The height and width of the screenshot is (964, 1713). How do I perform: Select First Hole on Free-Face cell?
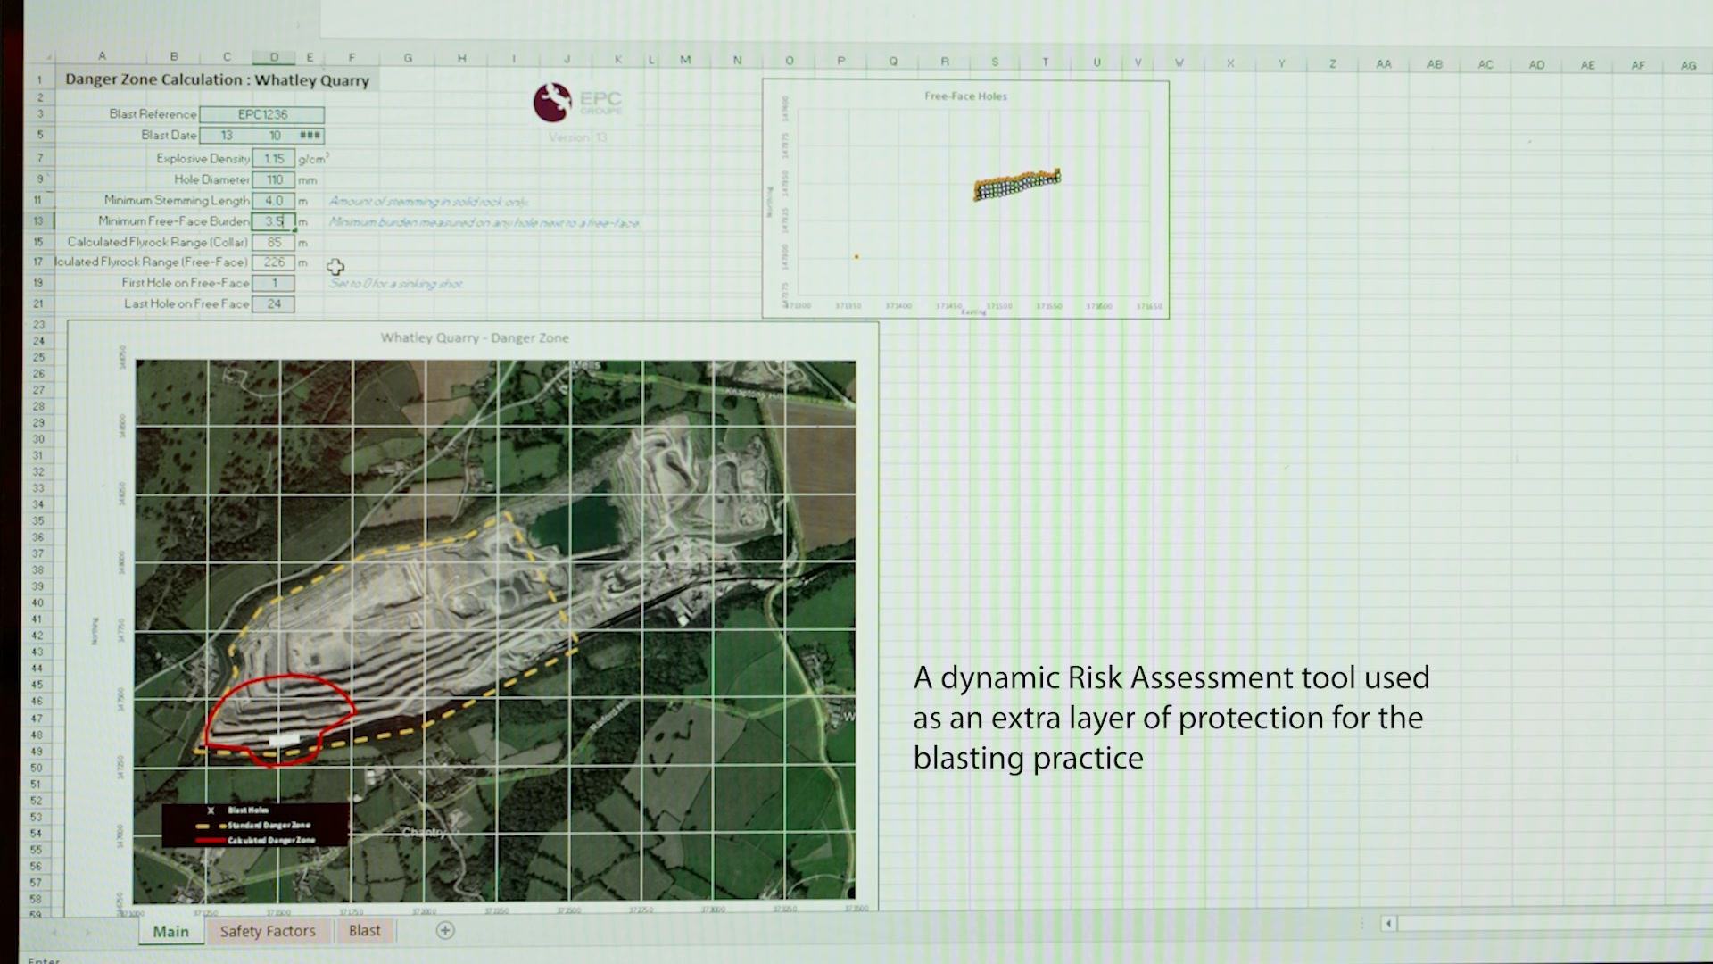pyautogui.click(x=273, y=283)
